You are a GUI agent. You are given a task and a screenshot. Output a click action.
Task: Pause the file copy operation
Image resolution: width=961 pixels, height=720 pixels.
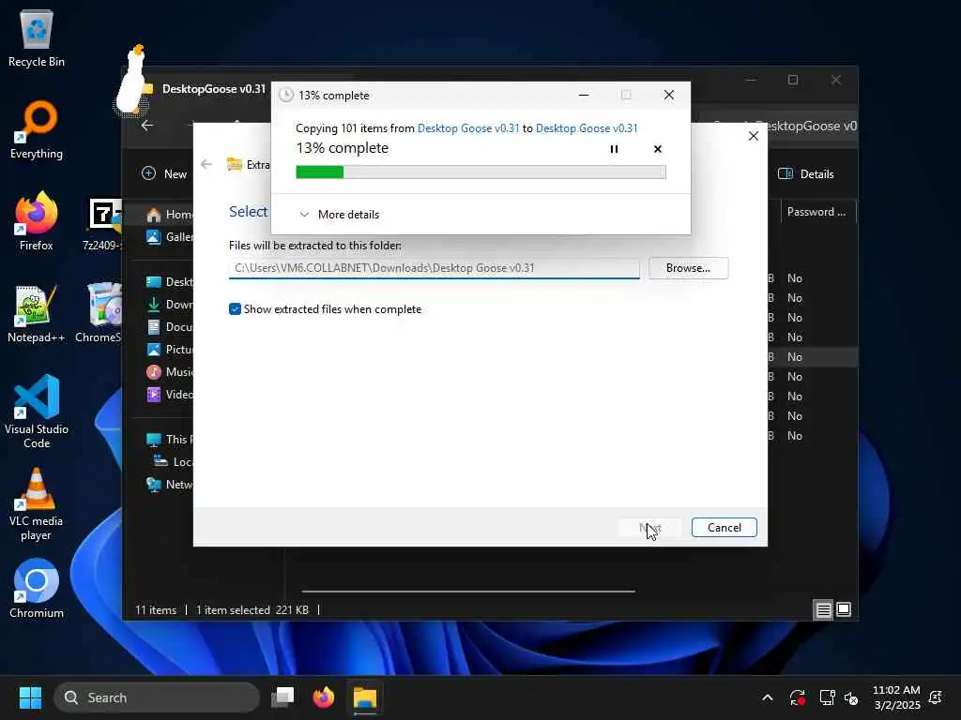click(614, 149)
